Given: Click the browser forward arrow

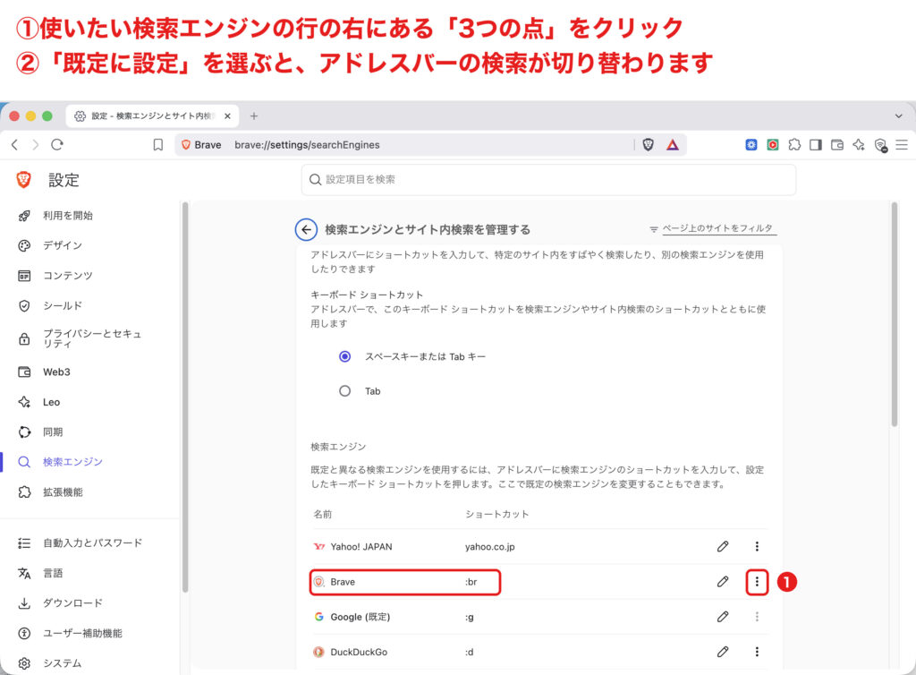Looking at the screenshot, I should [36, 145].
